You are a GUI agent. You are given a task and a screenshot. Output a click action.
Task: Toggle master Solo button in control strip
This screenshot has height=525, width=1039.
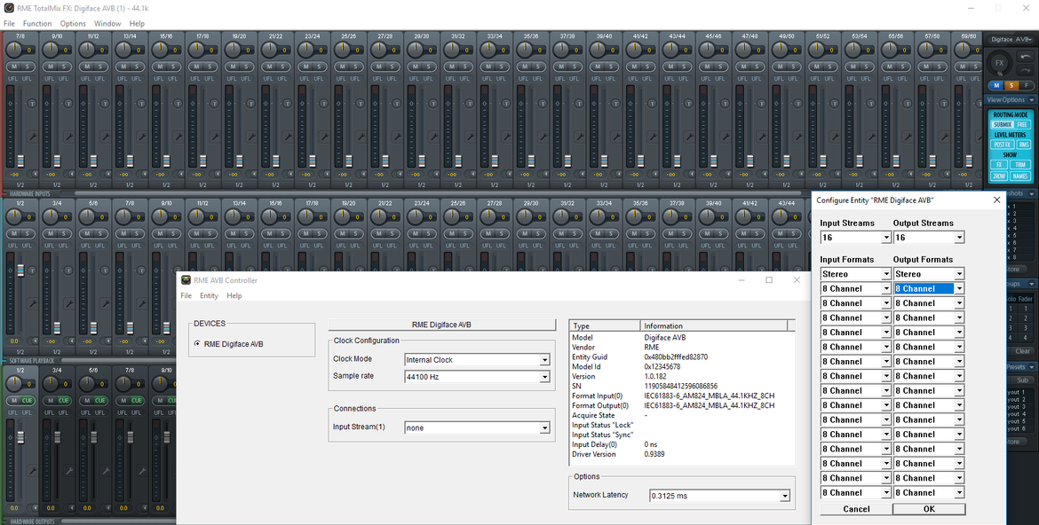click(x=1011, y=86)
